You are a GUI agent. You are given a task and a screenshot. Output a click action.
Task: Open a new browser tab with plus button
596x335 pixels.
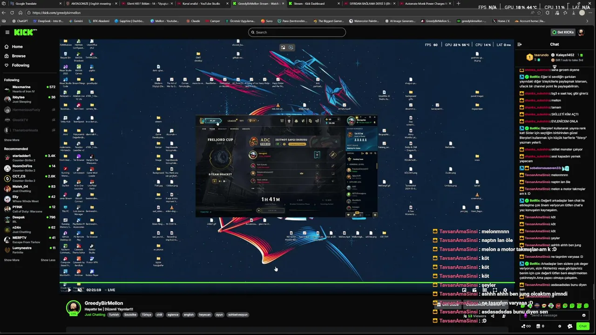[459, 3]
